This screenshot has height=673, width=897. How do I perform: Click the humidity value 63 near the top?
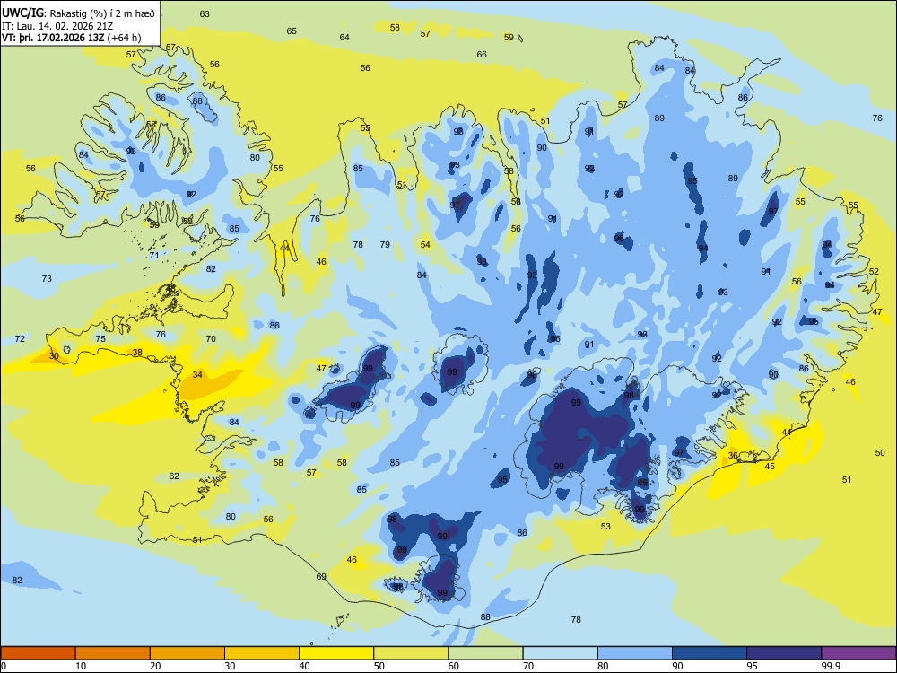point(205,14)
